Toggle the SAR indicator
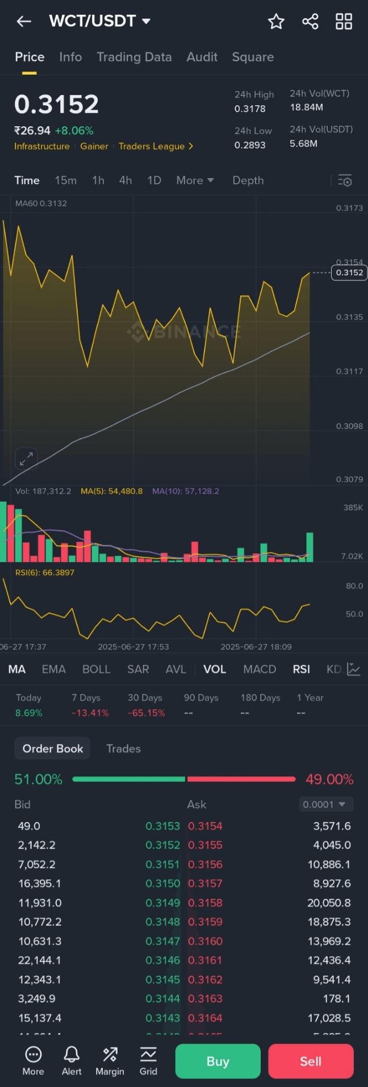The width and height of the screenshot is (368, 1087). pyautogui.click(x=138, y=669)
